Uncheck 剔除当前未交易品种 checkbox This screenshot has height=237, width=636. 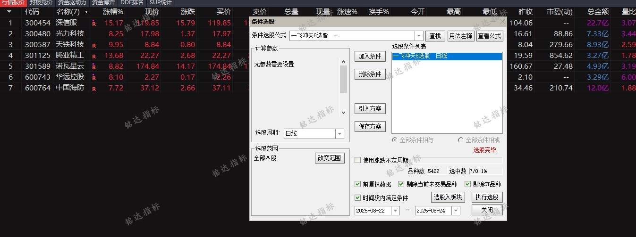pyautogui.click(x=401, y=184)
